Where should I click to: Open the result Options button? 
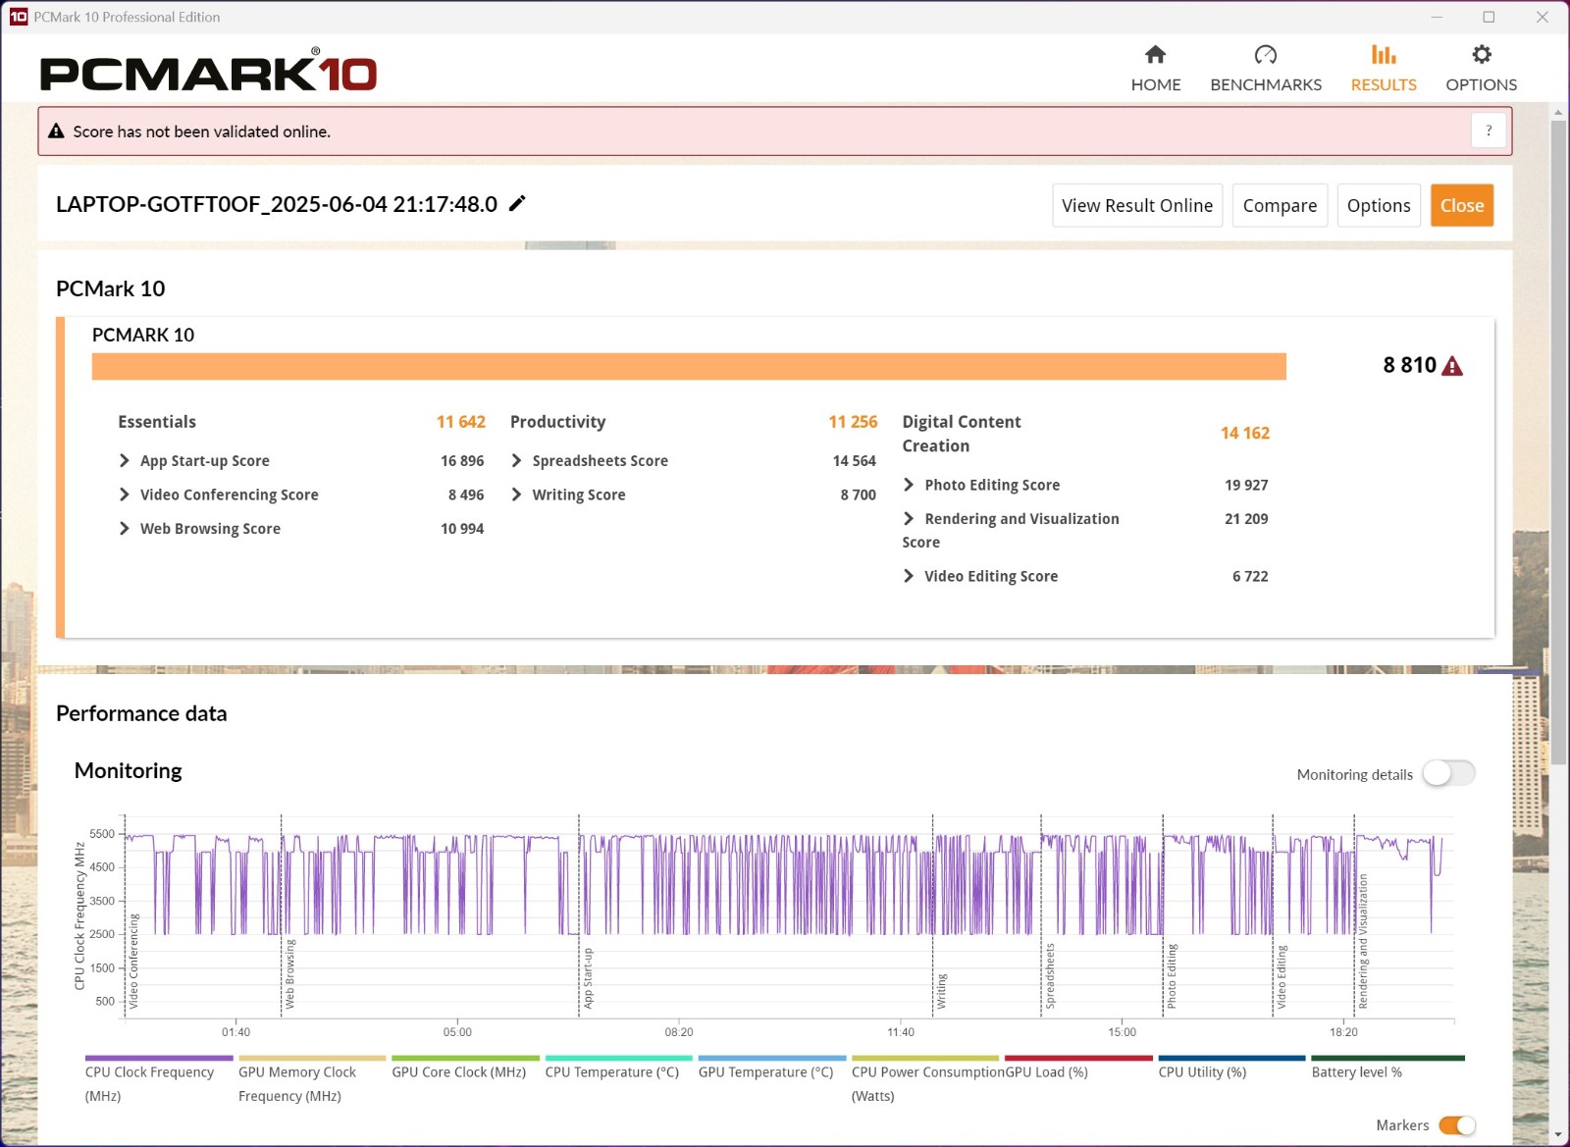coord(1379,205)
